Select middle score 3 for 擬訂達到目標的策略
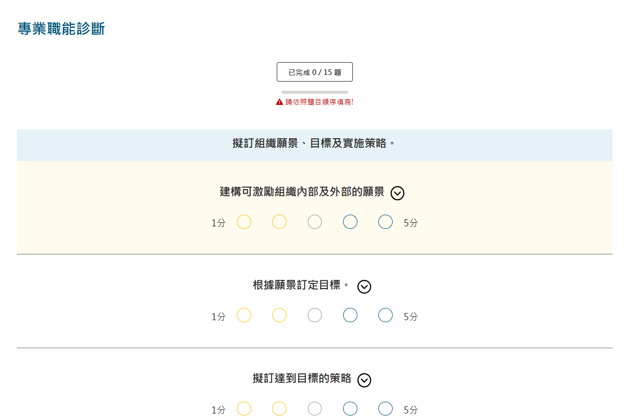The height and width of the screenshot is (416, 627). [x=315, y=409]
